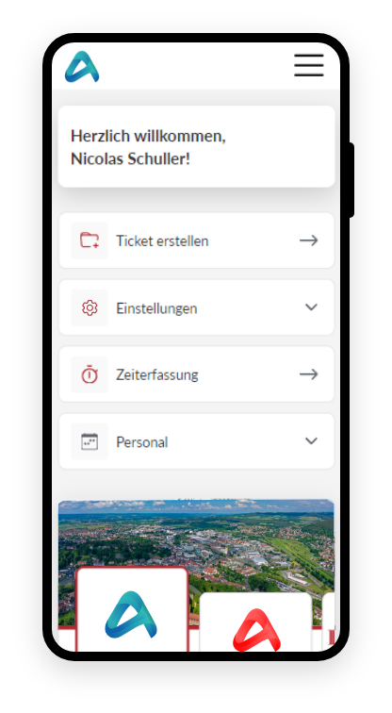The width and height of the screenshot is (392, 713).
Task: Click the arrow on Zeiterfassung row
Action: [309, 374]
